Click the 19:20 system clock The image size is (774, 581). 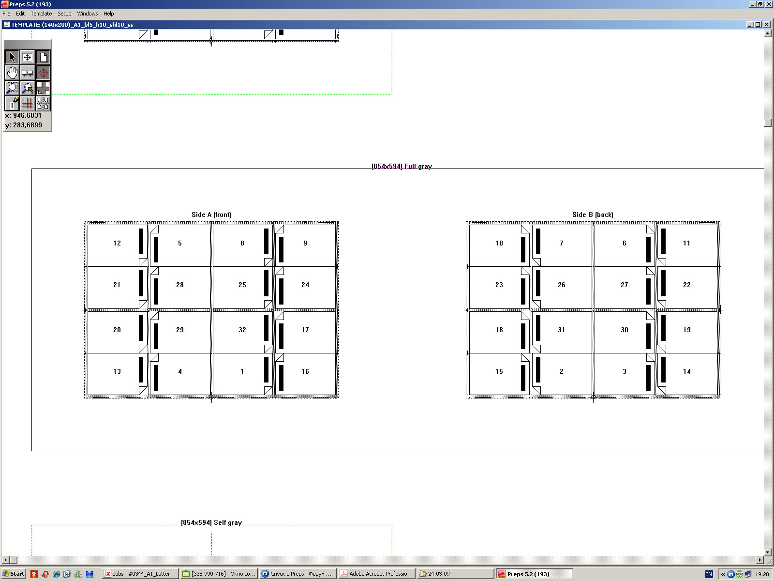(x=762, y=574)
